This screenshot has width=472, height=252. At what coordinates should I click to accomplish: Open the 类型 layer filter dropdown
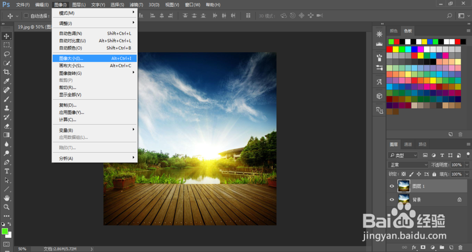click(x=403, y=155)
